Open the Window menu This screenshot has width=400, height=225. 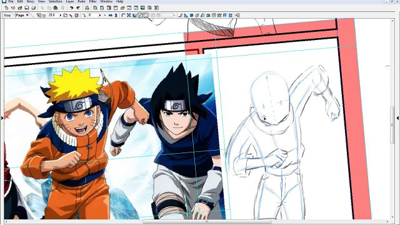pyautogui.click(x=106, y=1)
